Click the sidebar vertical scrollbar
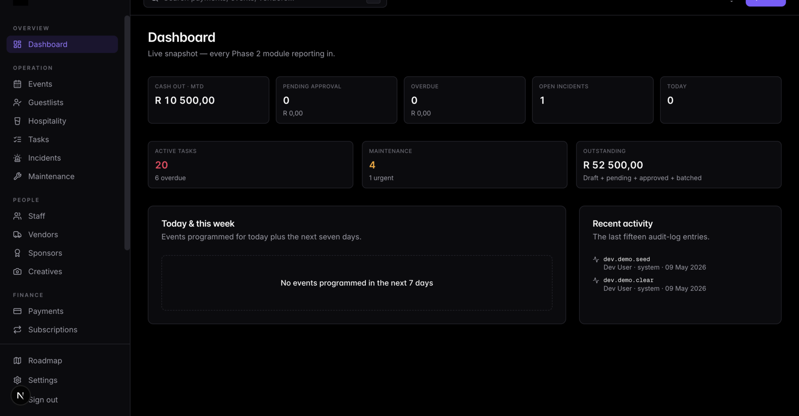This screenshot has height=416, width=799. coord(127,133)
